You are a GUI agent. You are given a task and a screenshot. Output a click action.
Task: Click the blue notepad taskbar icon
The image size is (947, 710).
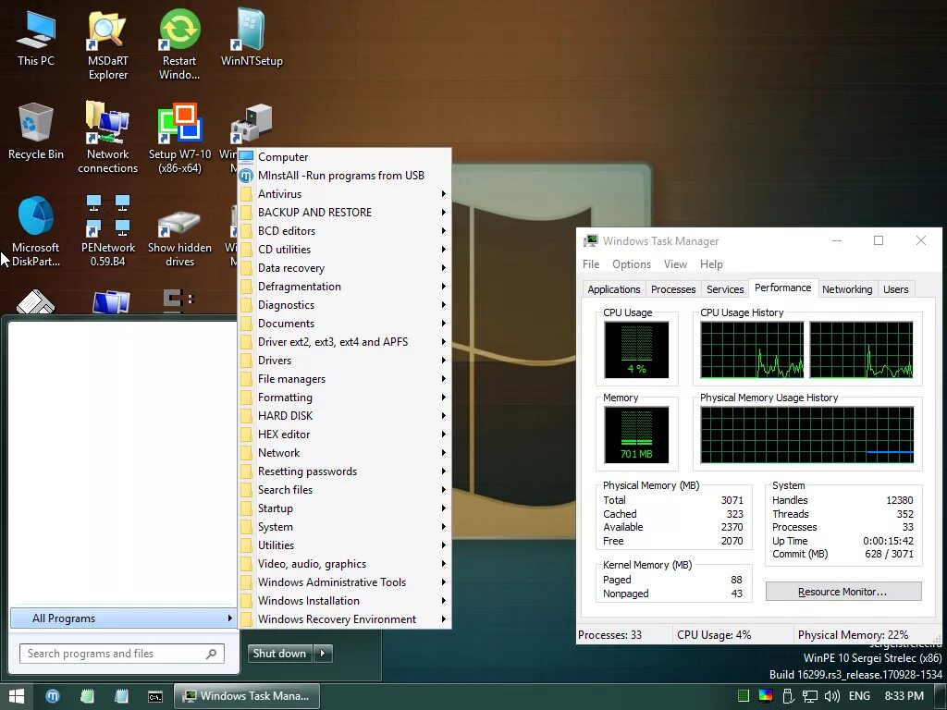point(121,696)
